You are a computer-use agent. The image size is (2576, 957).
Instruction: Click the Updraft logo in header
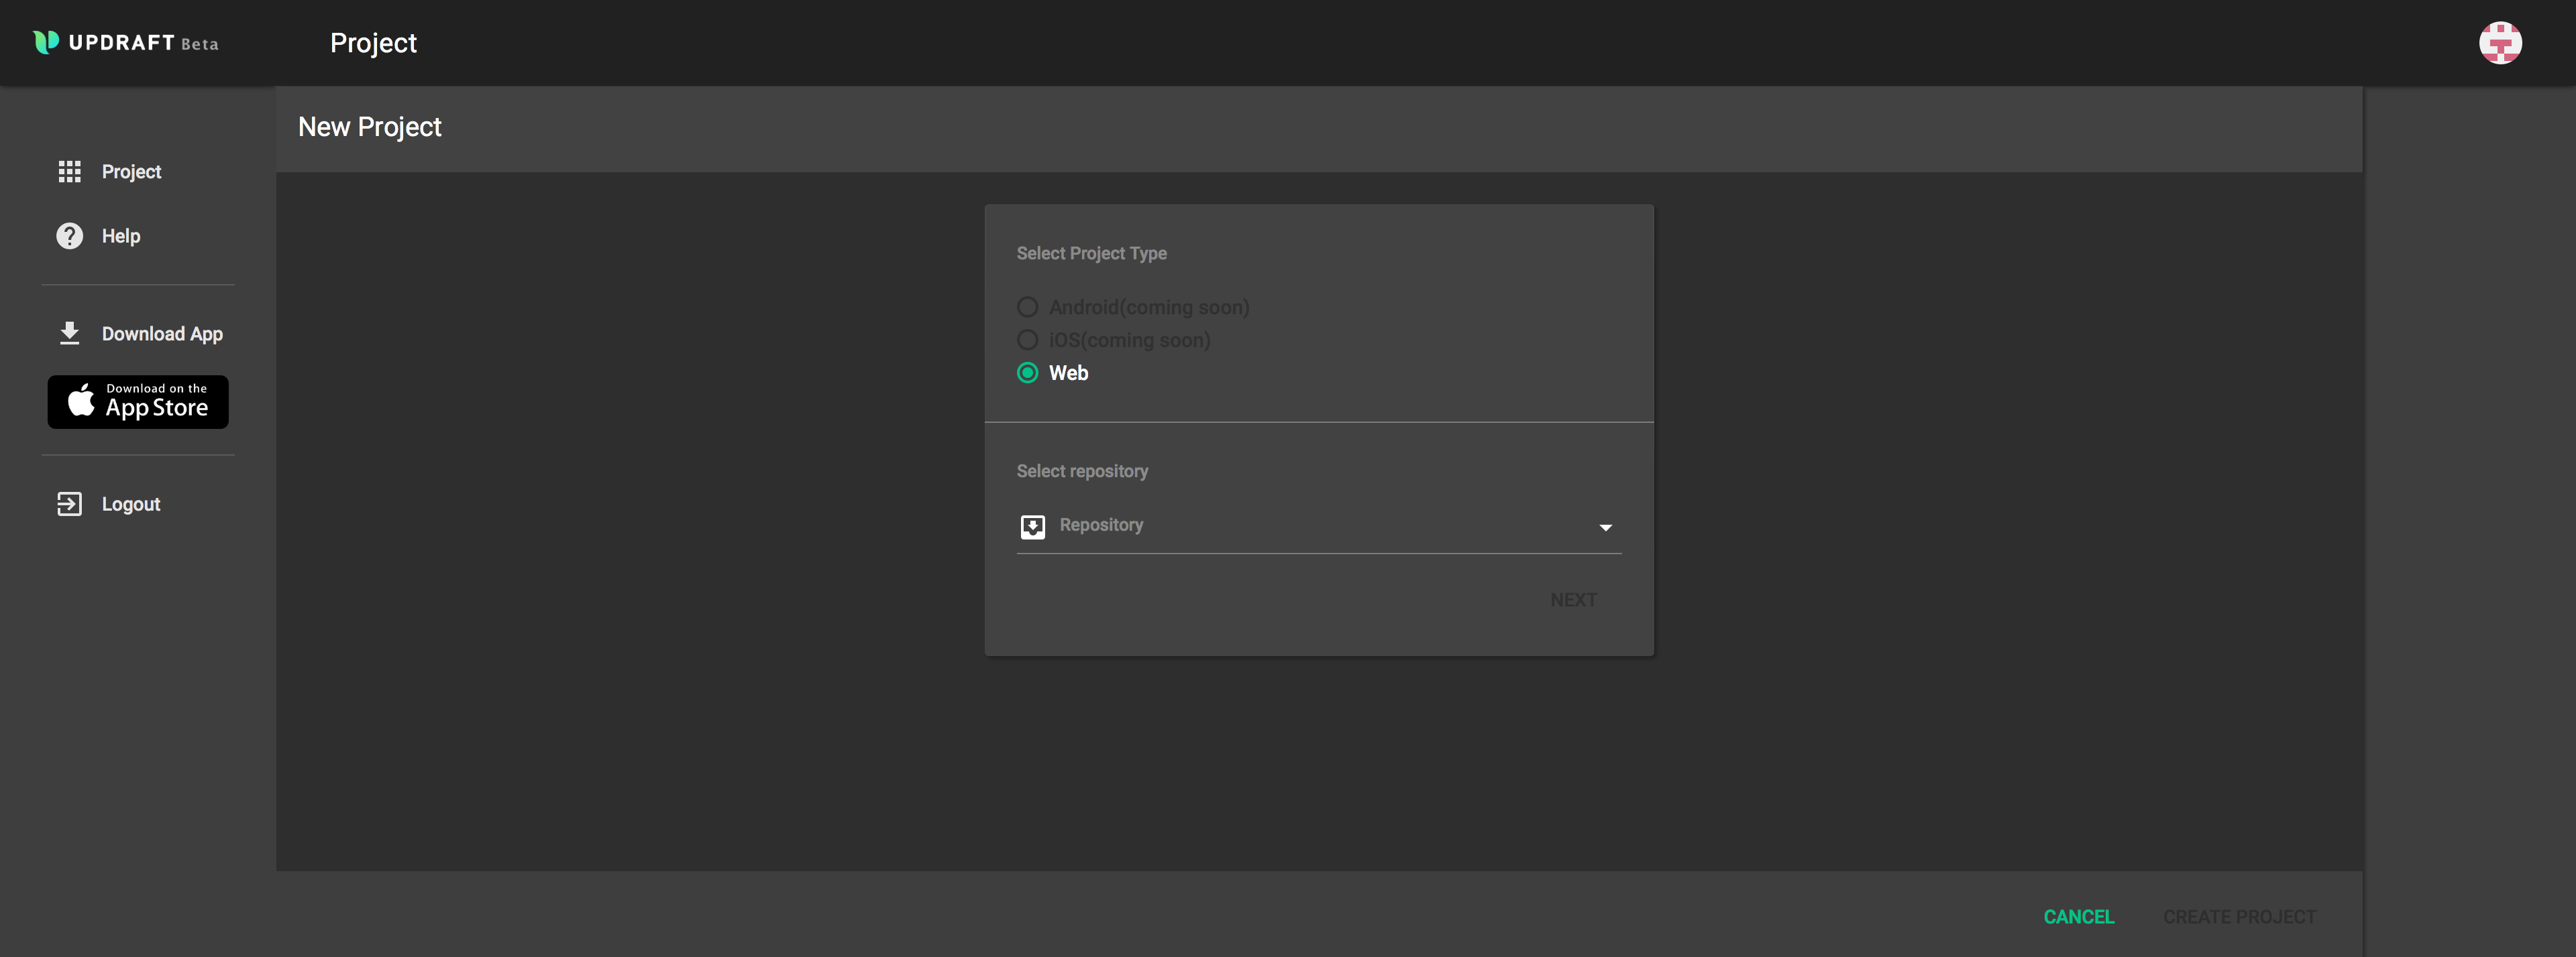[126, 42]
